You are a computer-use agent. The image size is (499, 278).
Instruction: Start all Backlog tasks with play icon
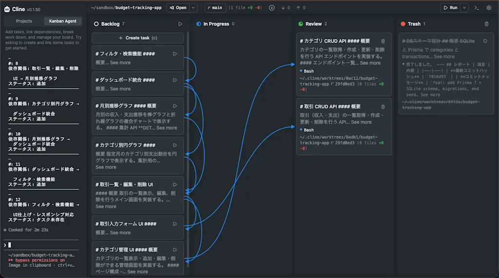[180, 24]
